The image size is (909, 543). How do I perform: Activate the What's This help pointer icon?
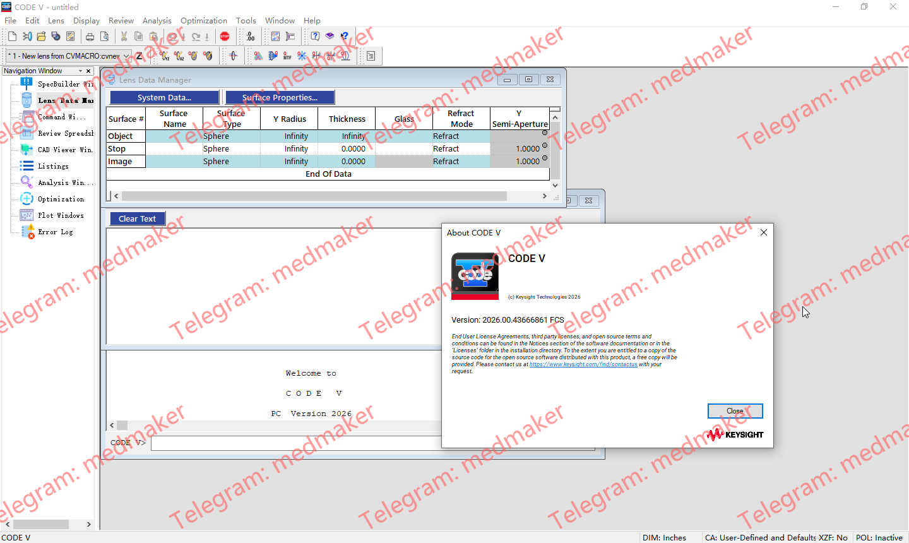coord(345,37)
